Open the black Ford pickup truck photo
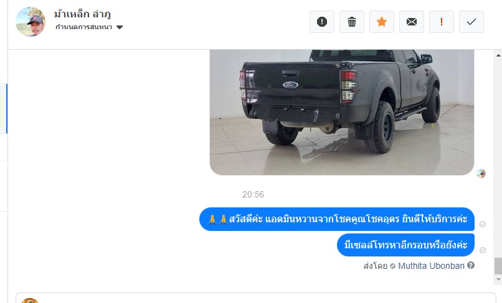 coord(341,112)
